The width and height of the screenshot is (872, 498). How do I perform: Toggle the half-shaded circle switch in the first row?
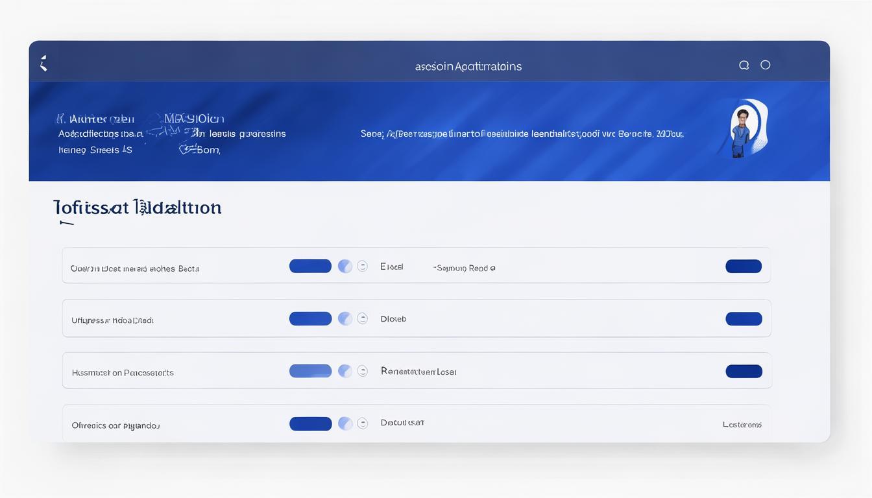[x=345, y=266]
